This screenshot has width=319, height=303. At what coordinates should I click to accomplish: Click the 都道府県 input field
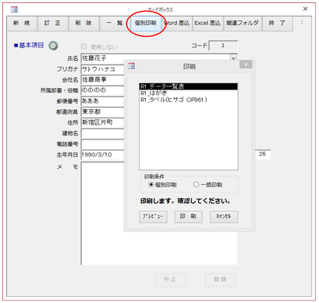click(x=103, y=112)
